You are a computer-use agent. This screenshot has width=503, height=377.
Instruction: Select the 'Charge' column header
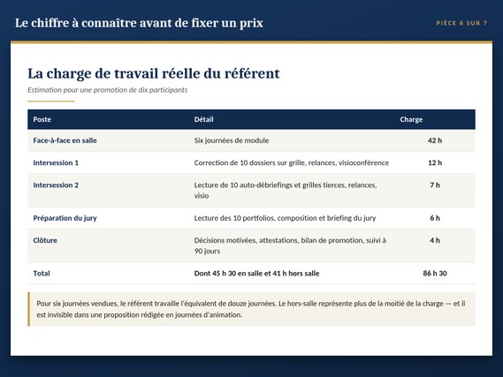411,119
